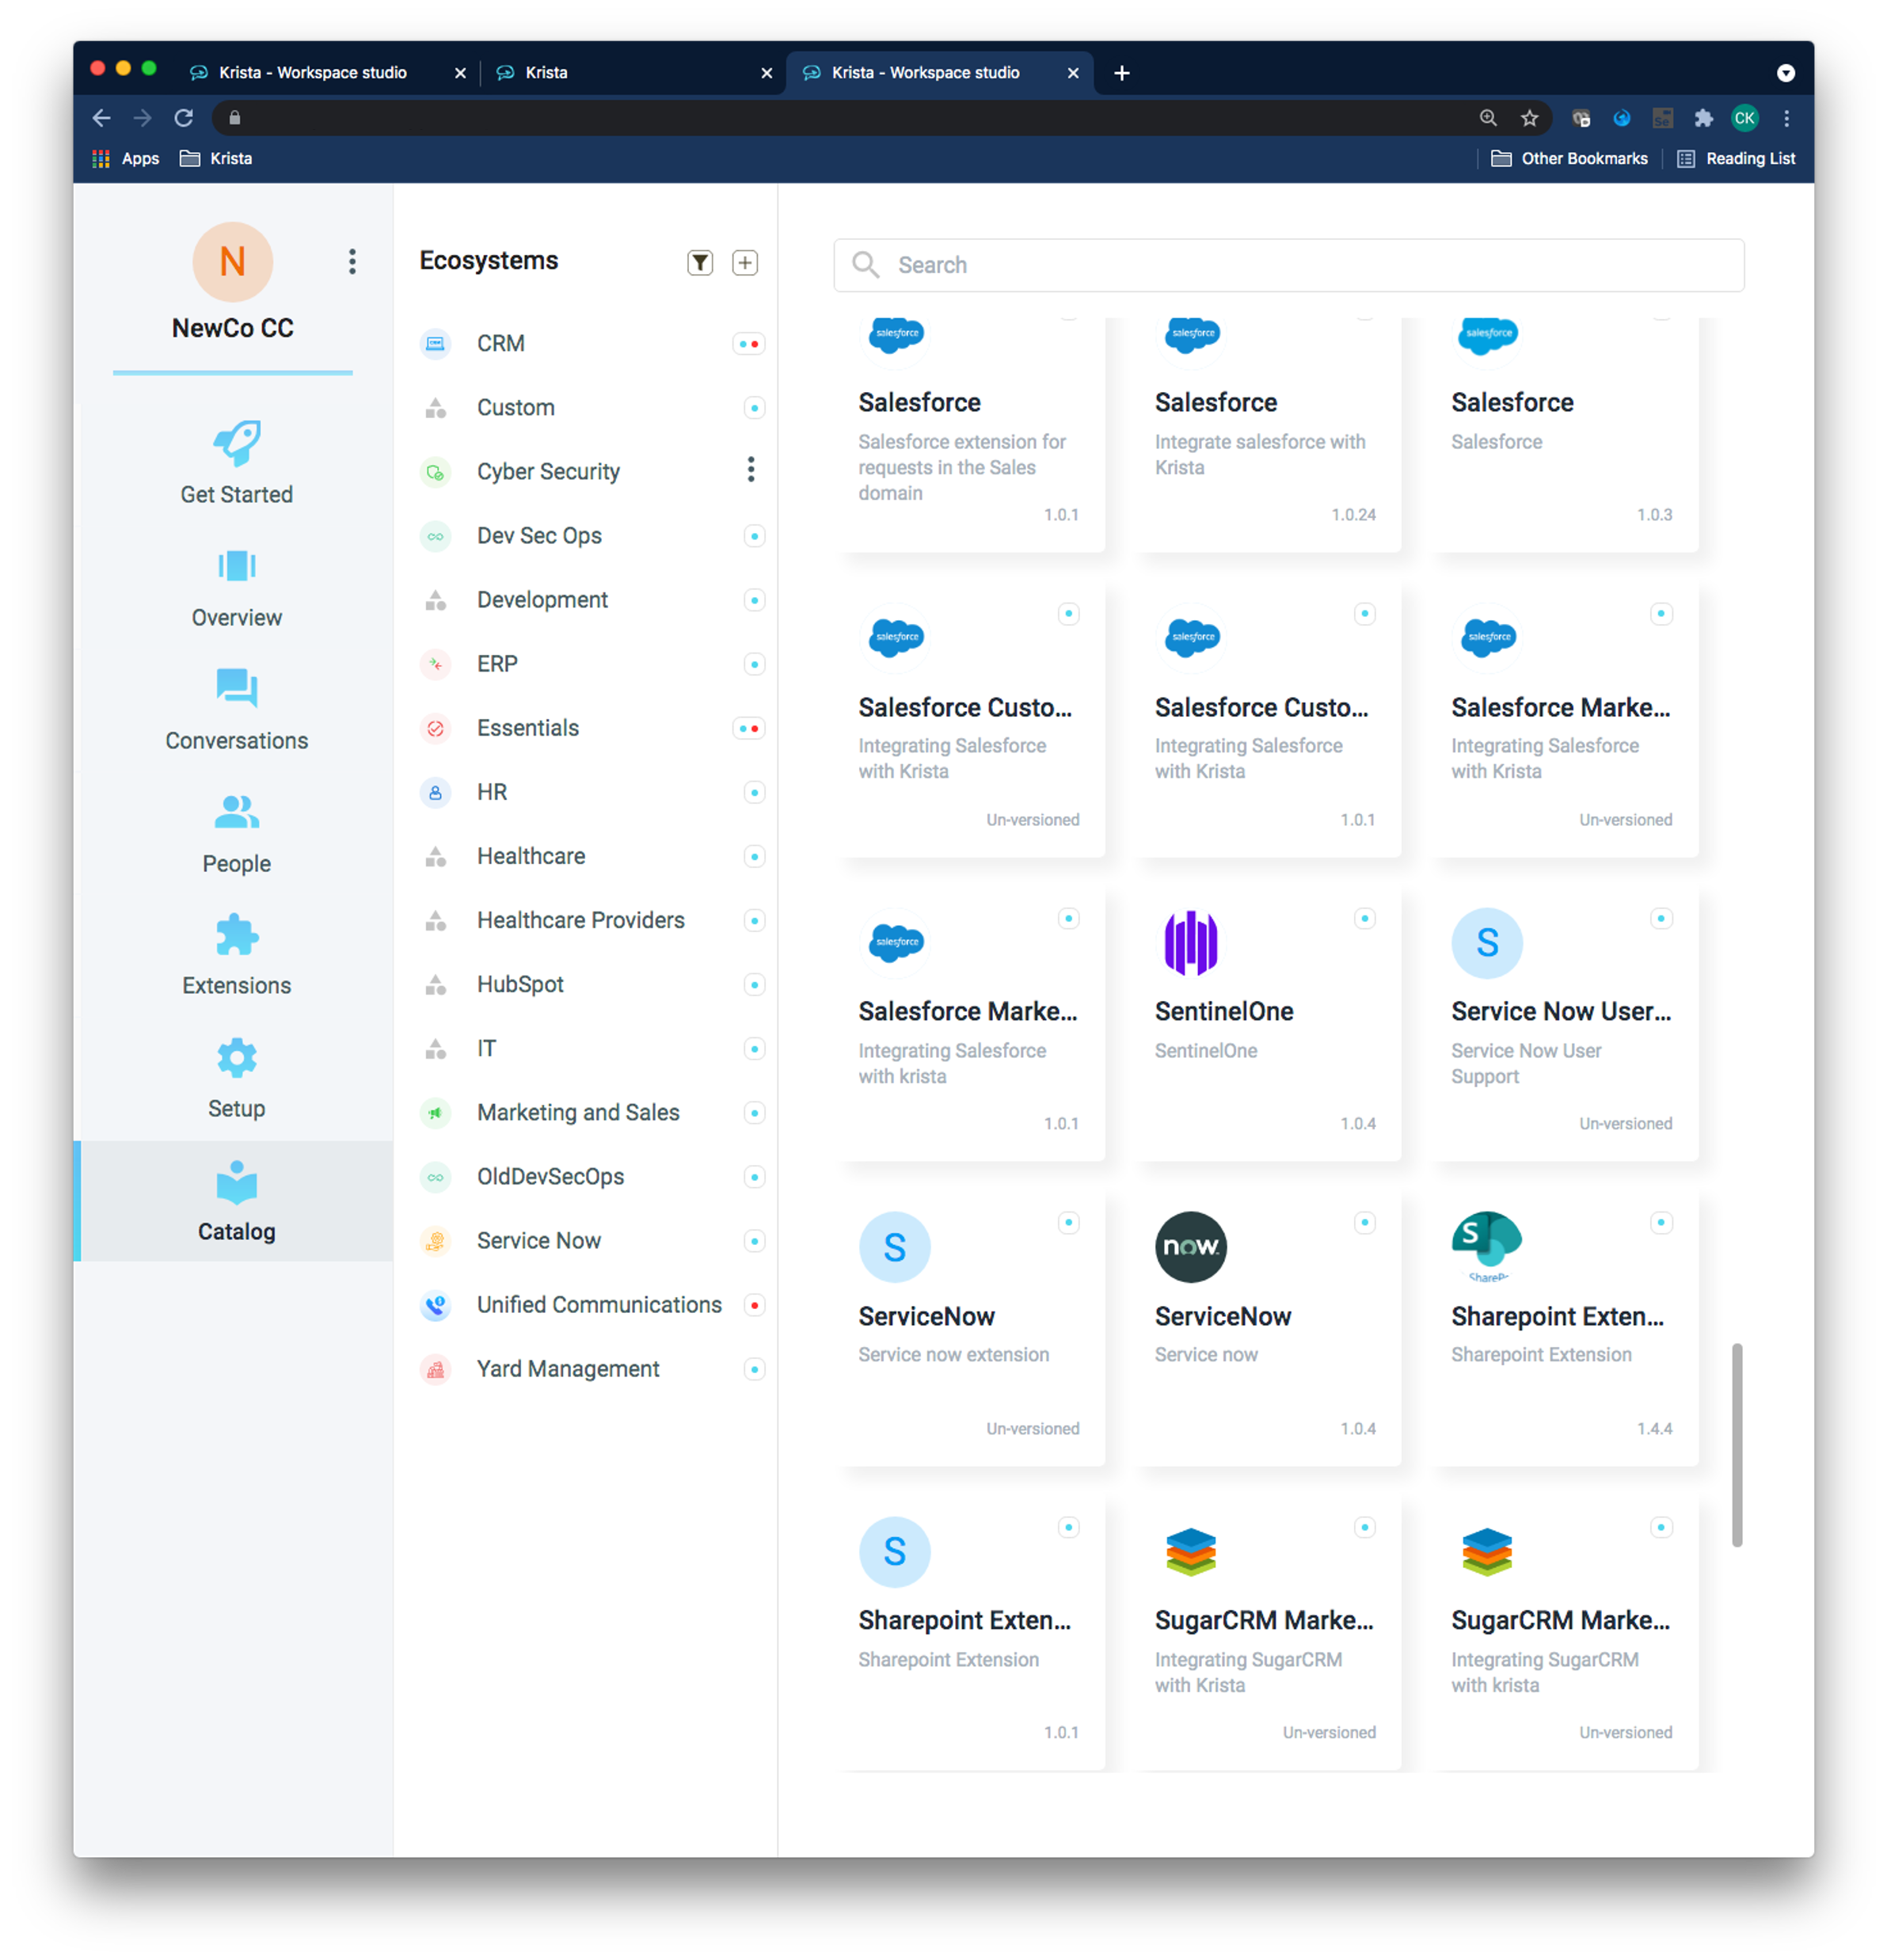Viewport: 1887px width, 1960px height.
Task: Click the Dev Sec Ops status dot
Action: click(755, 536)
